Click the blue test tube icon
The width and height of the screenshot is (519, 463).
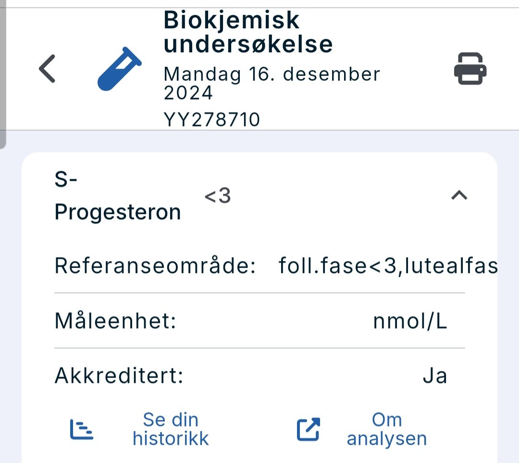119,68
